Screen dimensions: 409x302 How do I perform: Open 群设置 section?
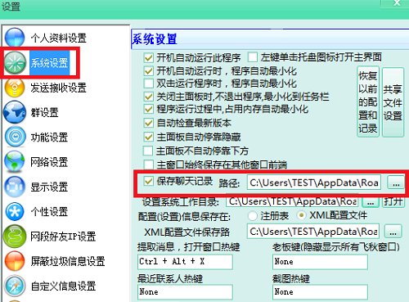[44, 112]
